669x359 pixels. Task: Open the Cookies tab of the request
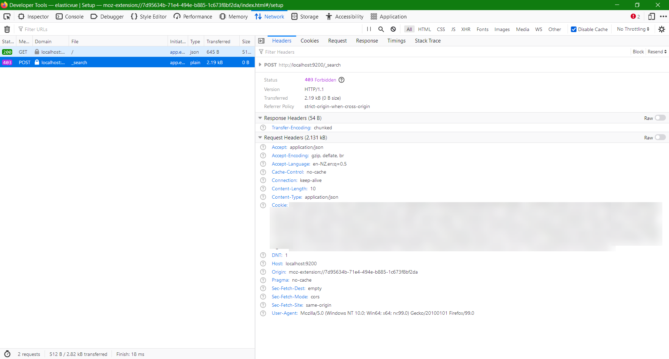[x=309, y=41]
